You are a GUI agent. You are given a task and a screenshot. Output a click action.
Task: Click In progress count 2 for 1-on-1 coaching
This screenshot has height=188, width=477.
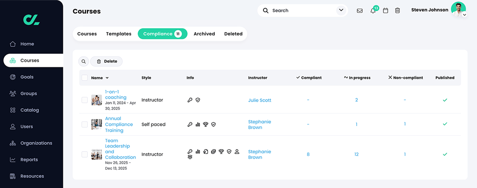pyautogui.click(x=357, y=100)
